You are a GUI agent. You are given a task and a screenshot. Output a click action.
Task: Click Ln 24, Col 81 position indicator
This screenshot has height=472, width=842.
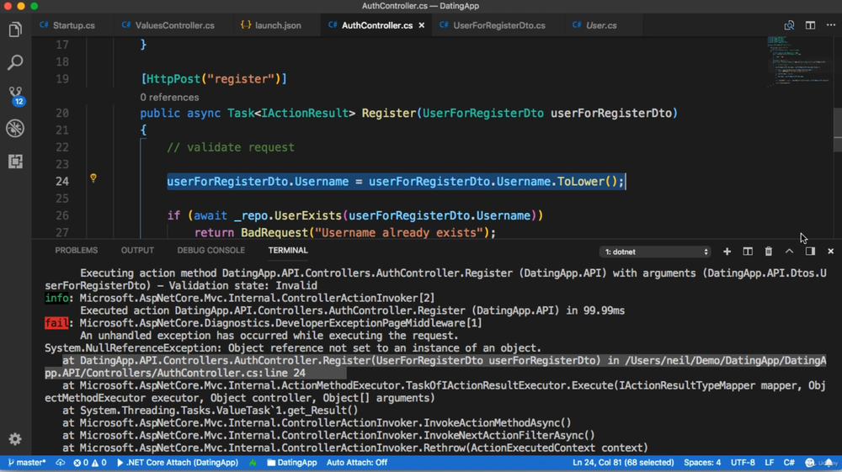pos(623,463)
